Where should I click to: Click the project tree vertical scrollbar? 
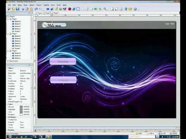click(x=32, y=37)
